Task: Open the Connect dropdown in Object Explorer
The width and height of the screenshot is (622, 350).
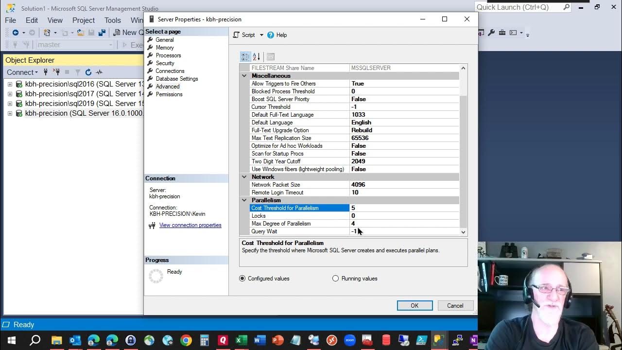Action: (x=22, y=72)
